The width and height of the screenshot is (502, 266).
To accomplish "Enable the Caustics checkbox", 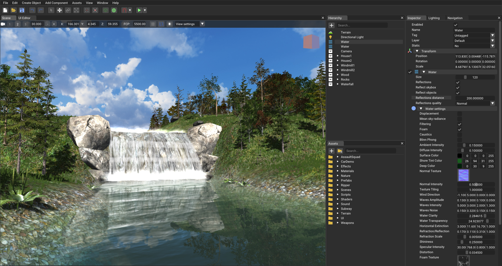I will (459, 135).
